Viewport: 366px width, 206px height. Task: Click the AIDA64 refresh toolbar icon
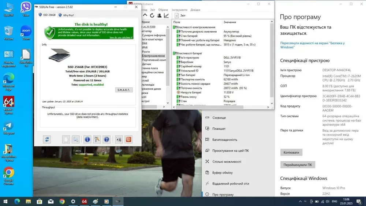click(152, 16)
